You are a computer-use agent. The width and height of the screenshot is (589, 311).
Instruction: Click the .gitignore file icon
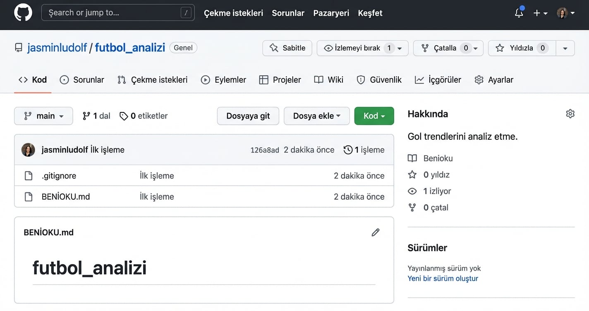click(x=29, y=175)
